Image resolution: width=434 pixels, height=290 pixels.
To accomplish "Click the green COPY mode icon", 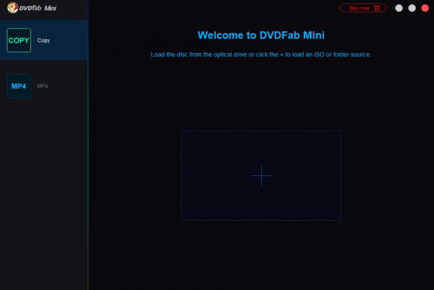I will 19,40.
